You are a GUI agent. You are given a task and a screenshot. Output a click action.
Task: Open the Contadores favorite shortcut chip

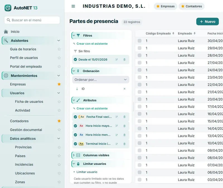[x=192, y=6]
